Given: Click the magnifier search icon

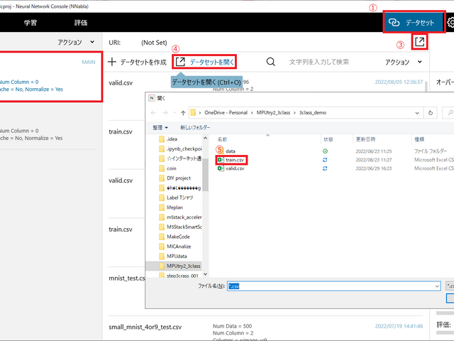Looking at the screenshot, I should (271, 63).
